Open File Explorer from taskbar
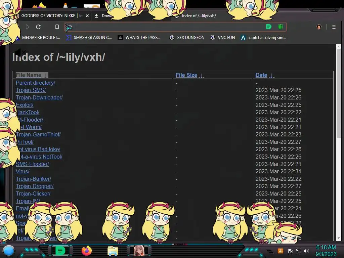Screen dimensions: 344x258 coord(113,251)
